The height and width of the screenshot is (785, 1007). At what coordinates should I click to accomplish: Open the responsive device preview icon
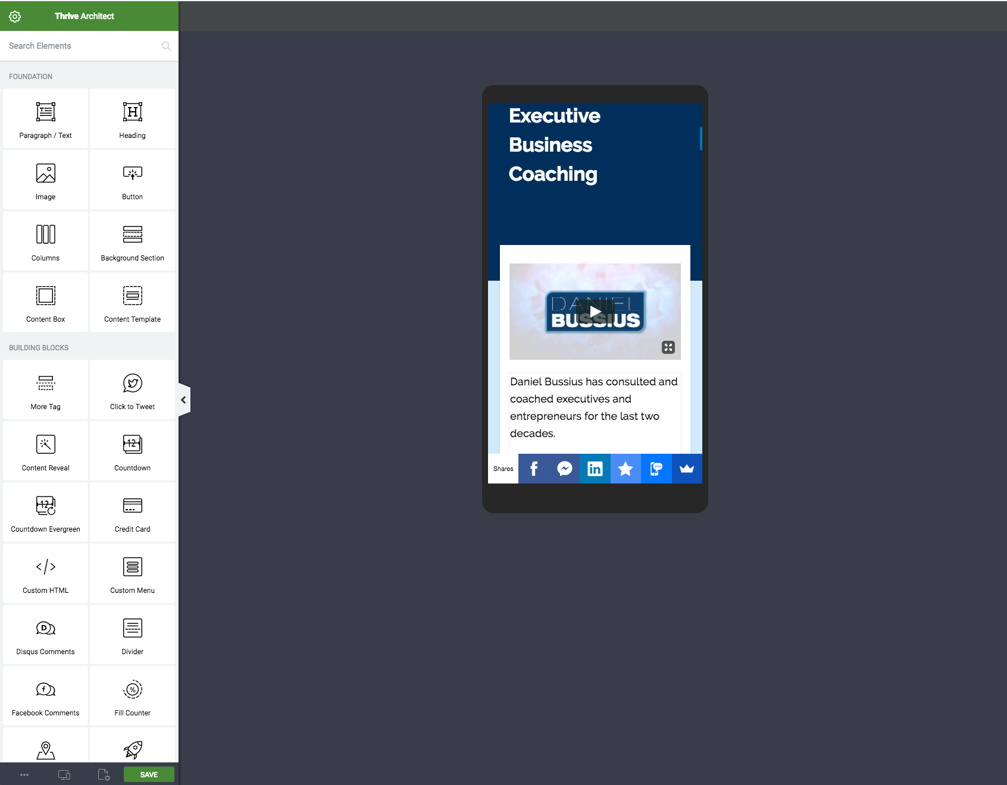[64, 774]
